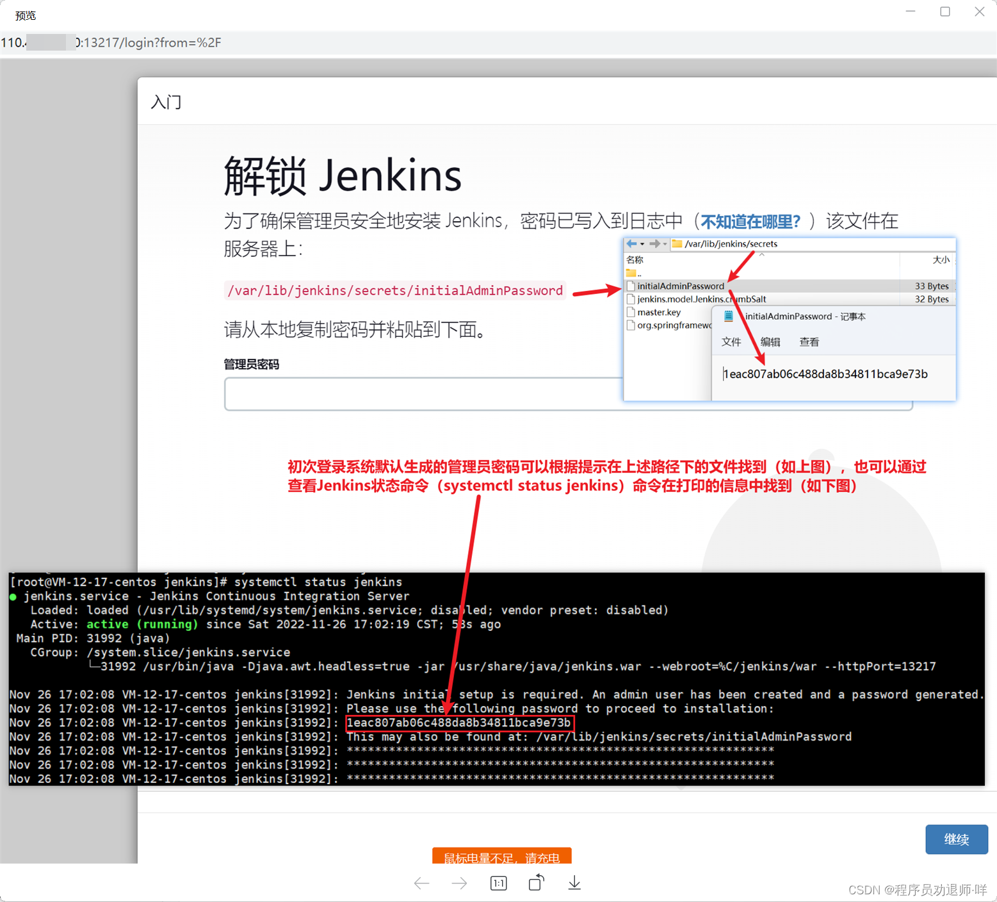The height and width of the screenshot is (902, 997).
Task: Click the 不知道在哪里? link
Action: tap(750, 222)
